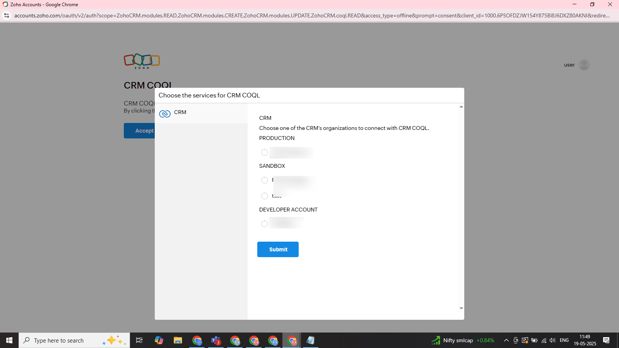The width and height of the screenshot is (619, 348).
Task: Click the battery status tray icon
Action: (x=534, y=340)
